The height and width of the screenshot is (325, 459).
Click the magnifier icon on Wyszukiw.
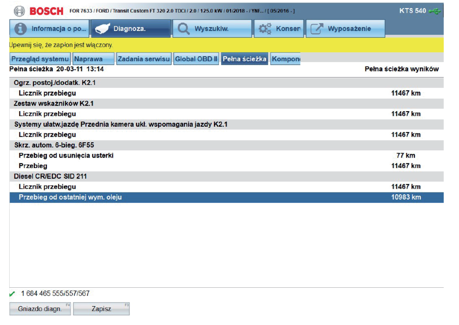click(x=184, y=29)
